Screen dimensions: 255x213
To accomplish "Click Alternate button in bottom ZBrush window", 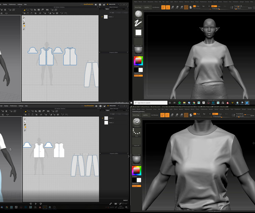I will pos(136,186).
